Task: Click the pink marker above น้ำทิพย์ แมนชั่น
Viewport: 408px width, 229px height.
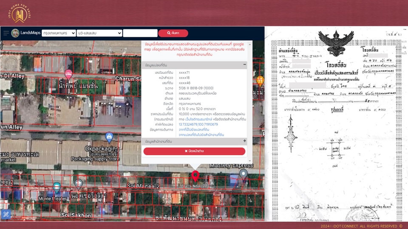Action: coord(68,74)
